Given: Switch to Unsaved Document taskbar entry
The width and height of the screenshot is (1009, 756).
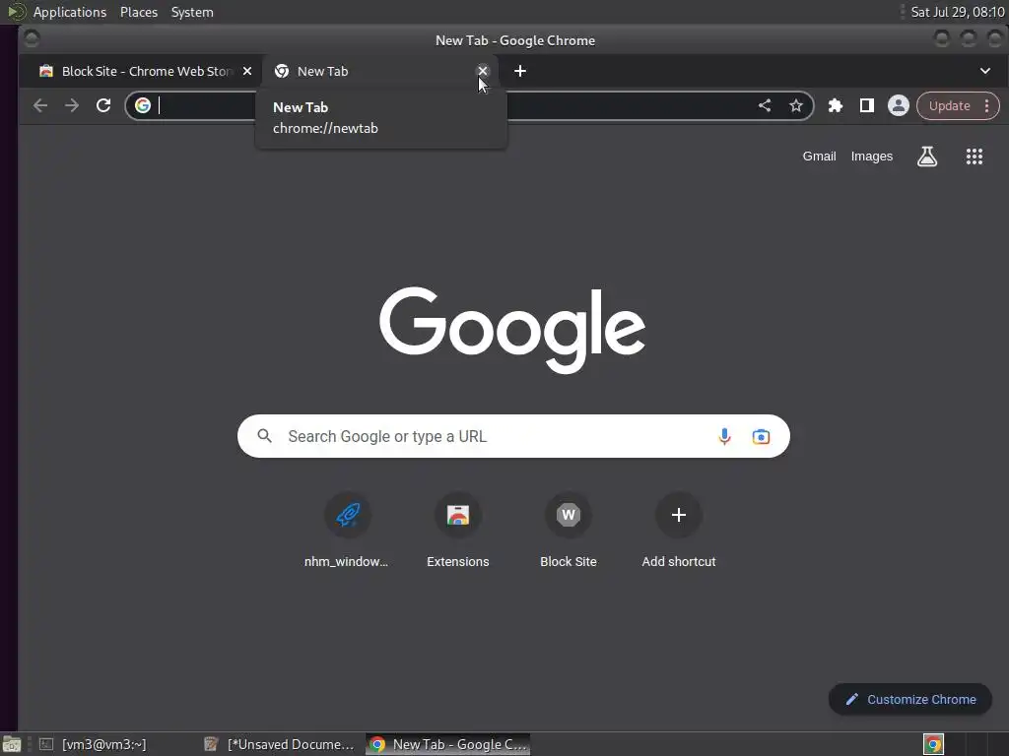Looking at the screenshot, I should point(280,744).
